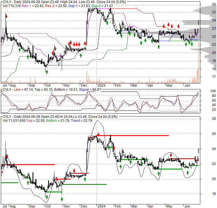This screenshot has height=208, width=217.
Task: Click 'Close 24.04 (5.0%)' in top chart title
Action: pos(111,2)
